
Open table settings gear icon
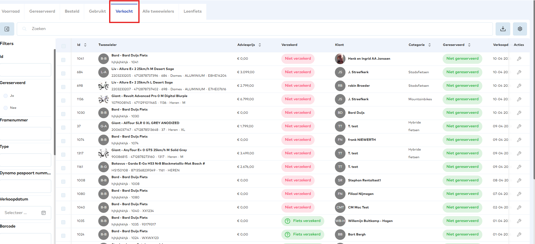point(520,29)
